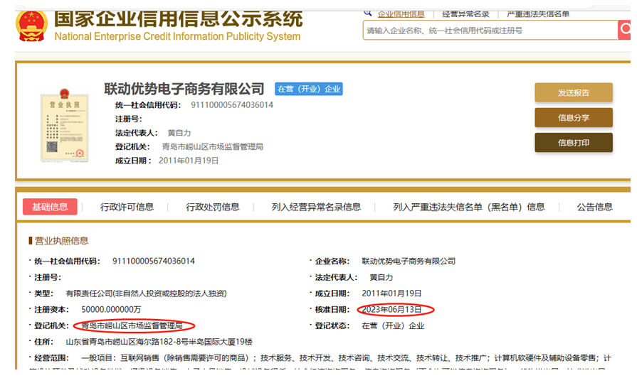Click 成立日期 value in the header card
This screenshot has height=383, width=637.
click(x=189, y=161)
